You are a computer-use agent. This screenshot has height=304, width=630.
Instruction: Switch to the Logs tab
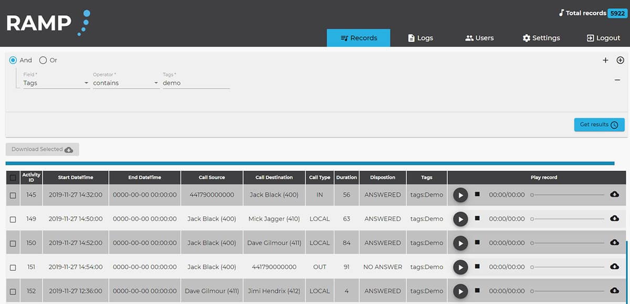point(421,38)
